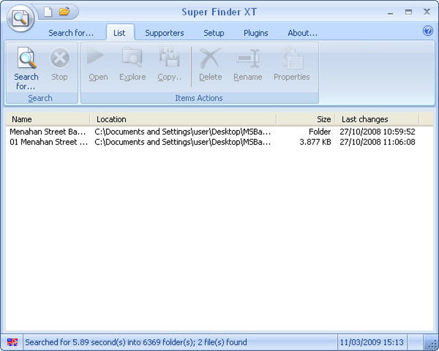Select the List tab
The width and height of the screenshot is (439, 351).
click(x=120, y=33)
